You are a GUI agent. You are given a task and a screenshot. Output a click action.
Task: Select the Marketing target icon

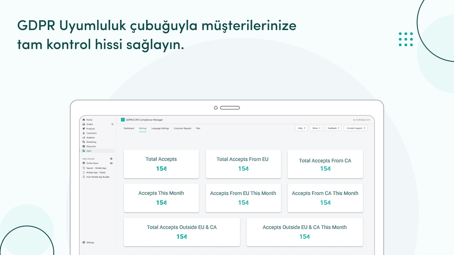(x=84, y=142)
